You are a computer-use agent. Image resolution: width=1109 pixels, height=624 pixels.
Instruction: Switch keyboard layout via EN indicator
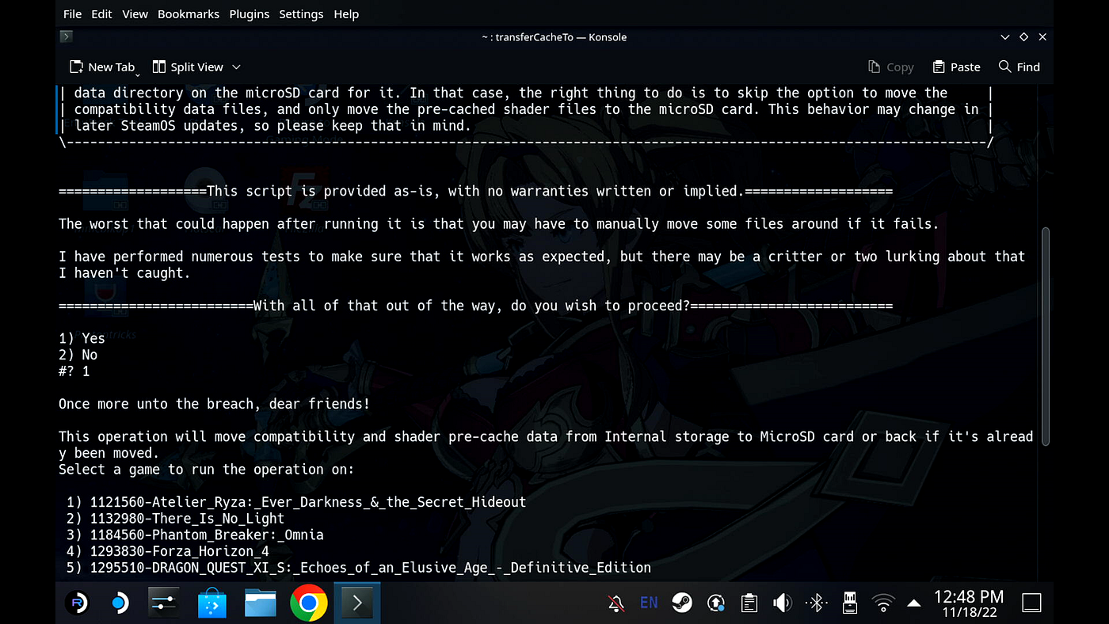point(649,603)
